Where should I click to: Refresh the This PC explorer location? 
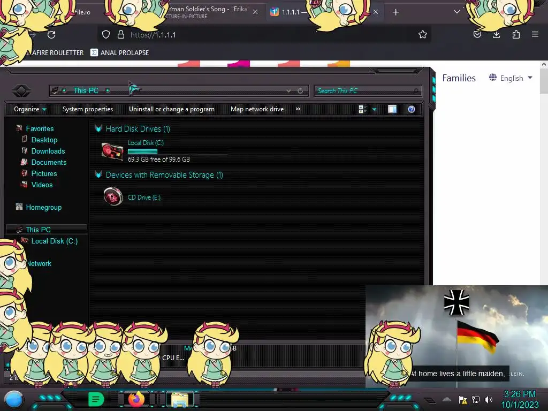(300, 91)
